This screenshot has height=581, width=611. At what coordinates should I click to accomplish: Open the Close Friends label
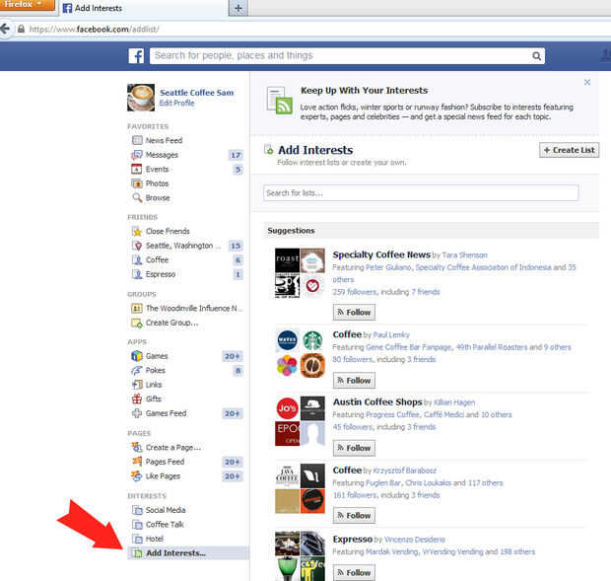[x=168, y=231]
